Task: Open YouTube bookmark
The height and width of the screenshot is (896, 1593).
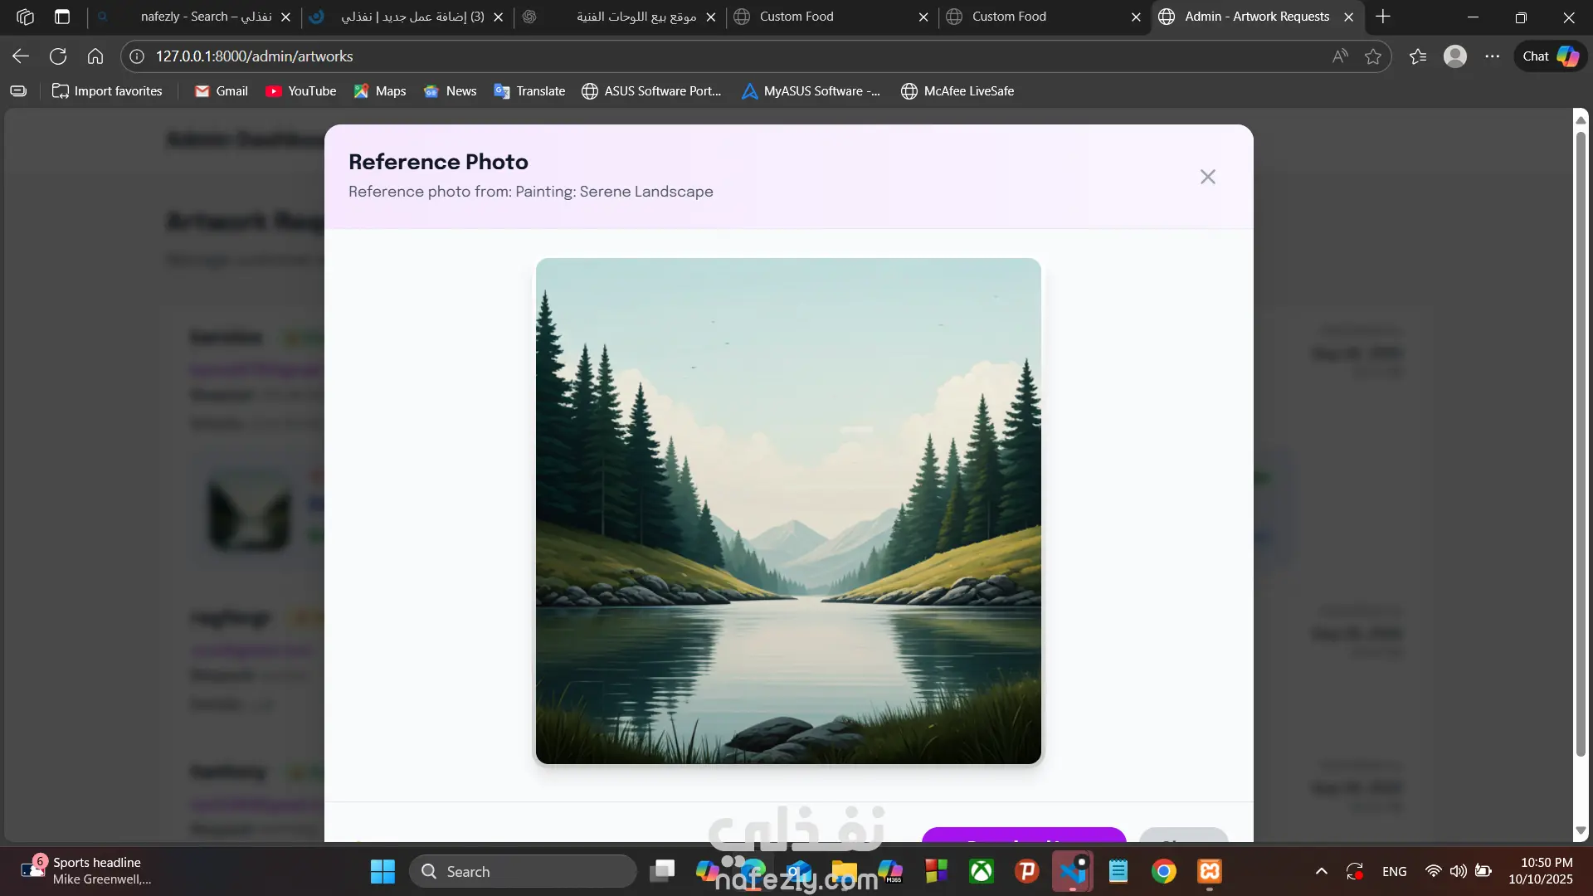Action: [x=300, y=91]
